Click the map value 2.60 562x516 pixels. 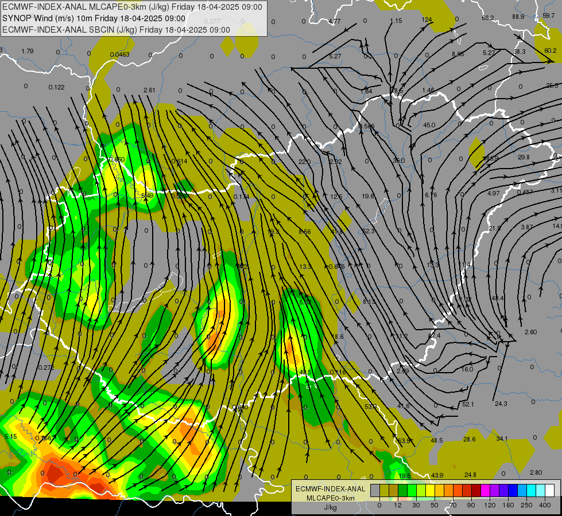click(531, 332)
